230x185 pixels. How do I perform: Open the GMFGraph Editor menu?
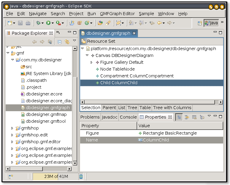point(117,14)
